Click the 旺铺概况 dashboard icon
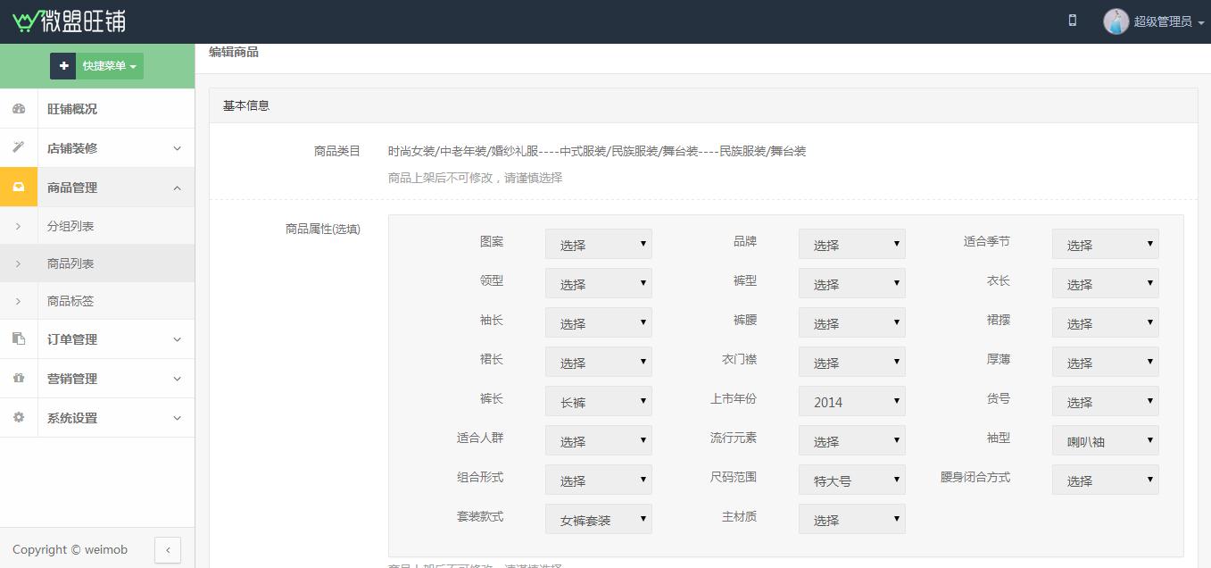Screen dimensions: 1211x568 19,109
